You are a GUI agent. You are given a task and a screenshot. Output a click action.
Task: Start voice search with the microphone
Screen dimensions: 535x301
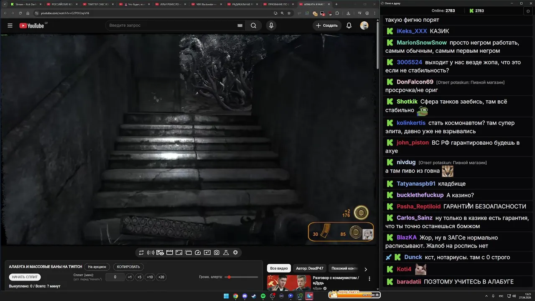(271, 26)
